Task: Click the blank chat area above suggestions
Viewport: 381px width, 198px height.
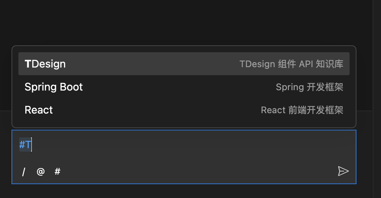Action: coord(184,23)
